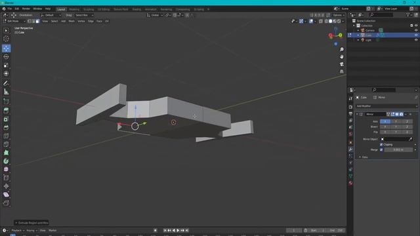This screenshot has height=236, width=420.
Task: Select the Knife tool
Action: tap(6, 144)
